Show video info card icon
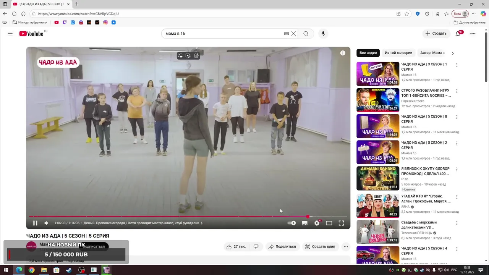This screenshot has width=489, height=275. point(343,53)
